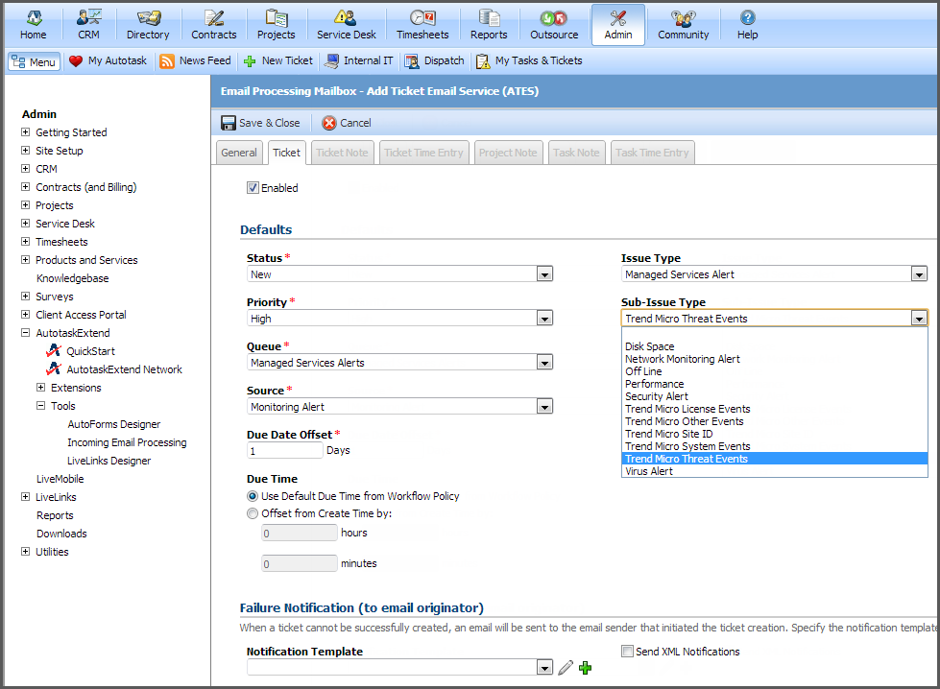Screen dimensions: 940x689
Task: Expand the Utilities tree node
Action: (x=26, y=552)
